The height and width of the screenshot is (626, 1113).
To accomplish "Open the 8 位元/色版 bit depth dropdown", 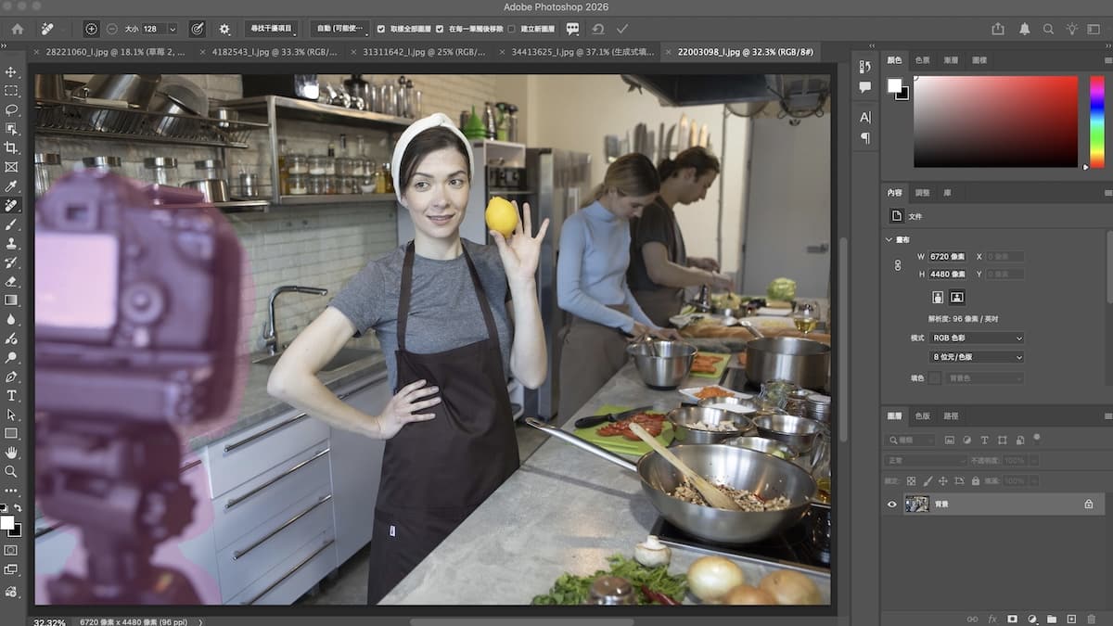I will [x=976, y=357].
